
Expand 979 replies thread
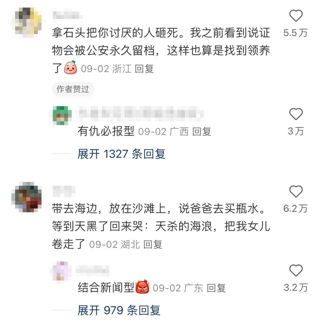[x=119, y=310]
